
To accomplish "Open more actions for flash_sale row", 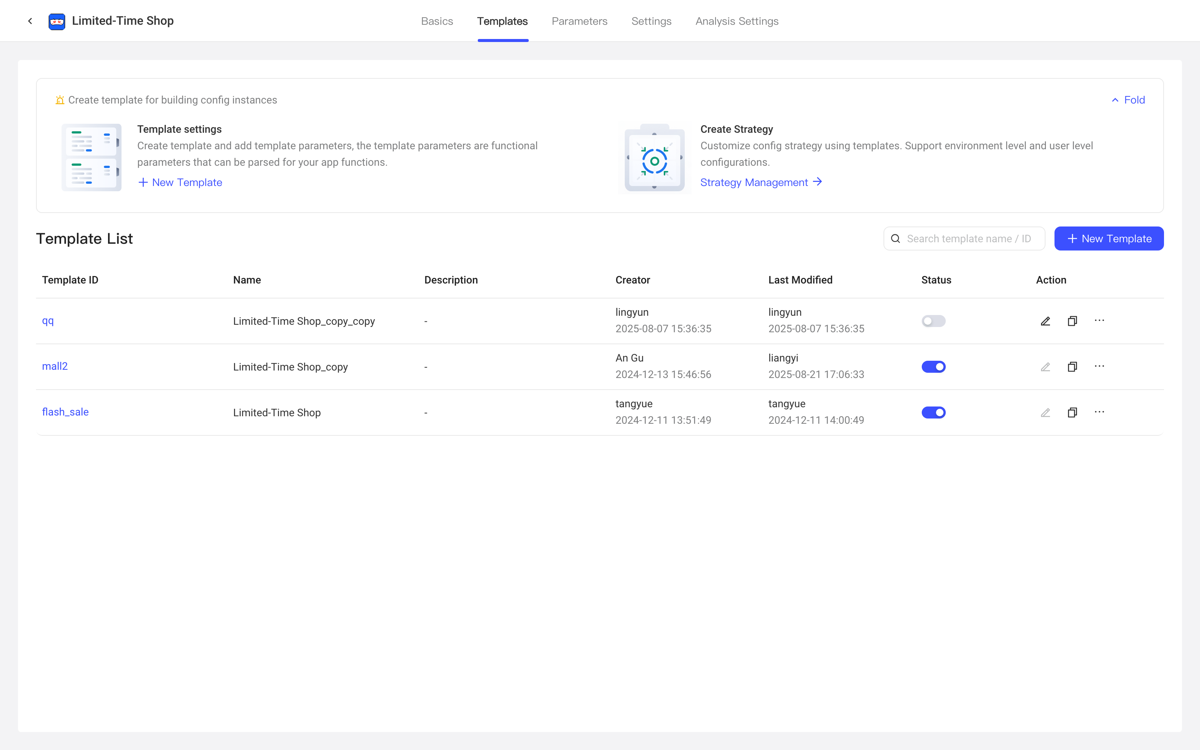I will click(x=1099, y=412).
